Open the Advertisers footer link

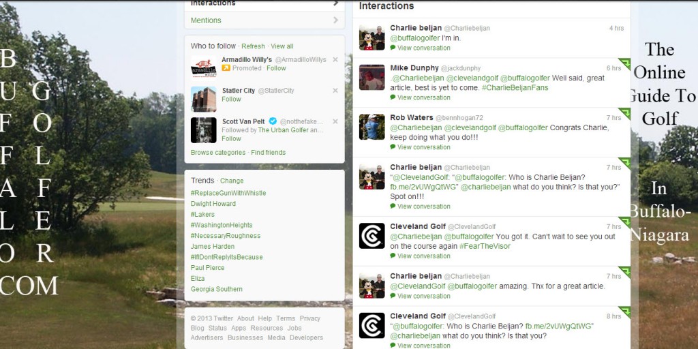pos(207,338)
